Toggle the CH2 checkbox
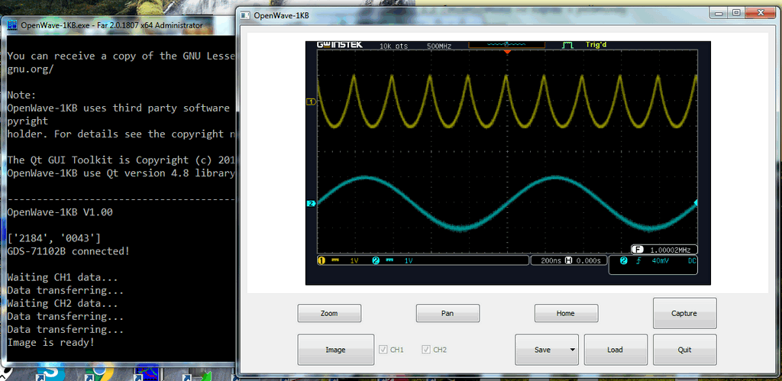Image resolution: width=782 pixels, height=381 pixels. [426, 350]
